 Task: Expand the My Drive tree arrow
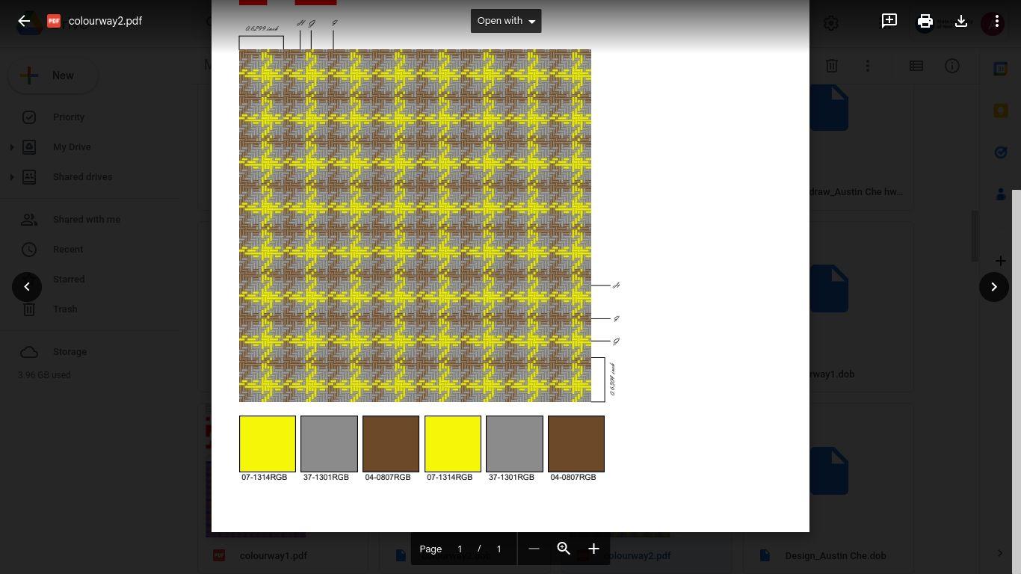[11, 147]
